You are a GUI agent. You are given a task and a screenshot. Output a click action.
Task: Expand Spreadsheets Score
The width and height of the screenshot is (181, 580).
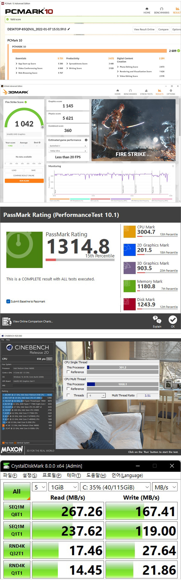(x=67, y=64)
